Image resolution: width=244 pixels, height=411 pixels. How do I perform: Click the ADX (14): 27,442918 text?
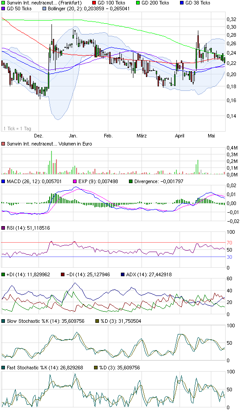149,275
